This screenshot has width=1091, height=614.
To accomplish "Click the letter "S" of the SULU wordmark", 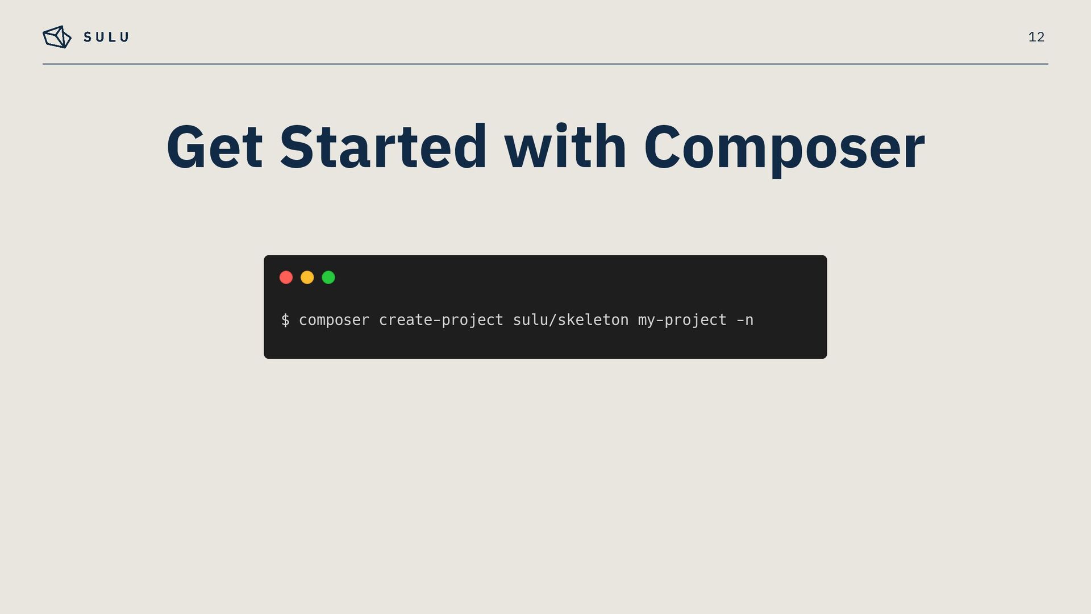I will point(88,38).
